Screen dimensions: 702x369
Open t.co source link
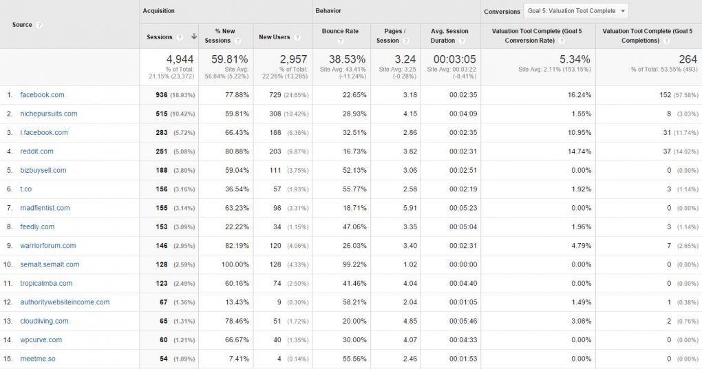coord(26,189)
